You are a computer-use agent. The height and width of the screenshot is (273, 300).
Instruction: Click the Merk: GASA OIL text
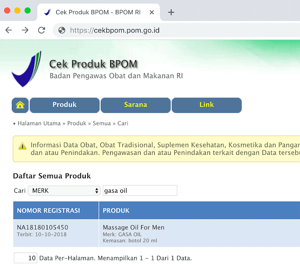(x=122, y=235)
